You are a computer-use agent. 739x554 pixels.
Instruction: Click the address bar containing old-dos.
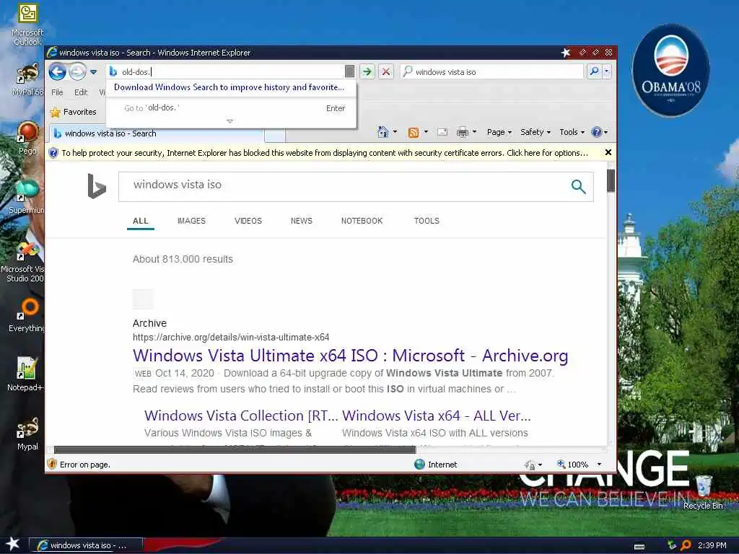226,71
